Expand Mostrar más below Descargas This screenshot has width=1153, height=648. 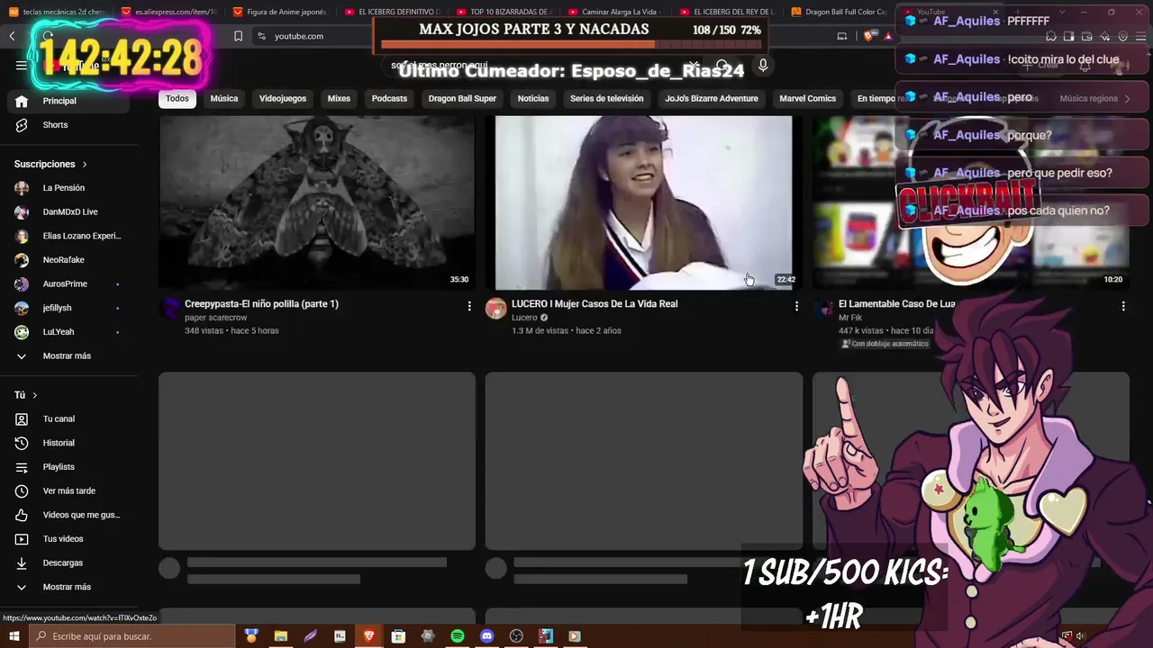coord(68,587)
